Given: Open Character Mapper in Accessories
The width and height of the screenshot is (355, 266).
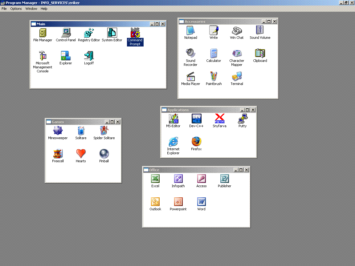Looking at the screenshot, I should click(237, 53).
